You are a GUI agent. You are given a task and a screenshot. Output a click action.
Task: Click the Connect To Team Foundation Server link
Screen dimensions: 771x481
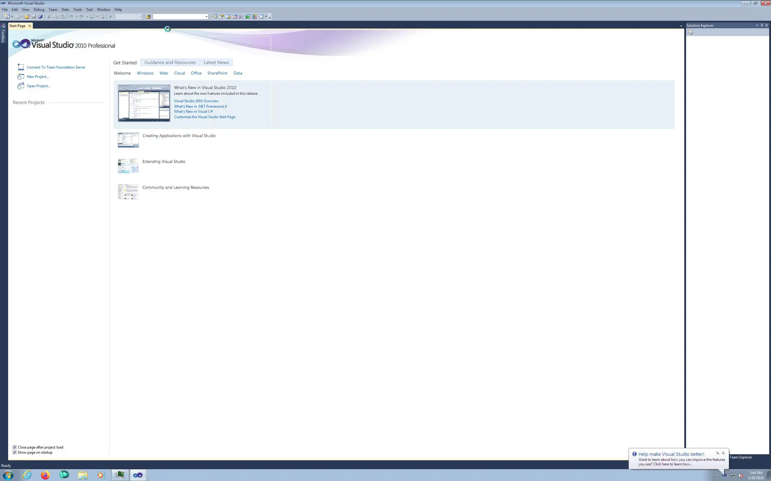pos(56,67)
